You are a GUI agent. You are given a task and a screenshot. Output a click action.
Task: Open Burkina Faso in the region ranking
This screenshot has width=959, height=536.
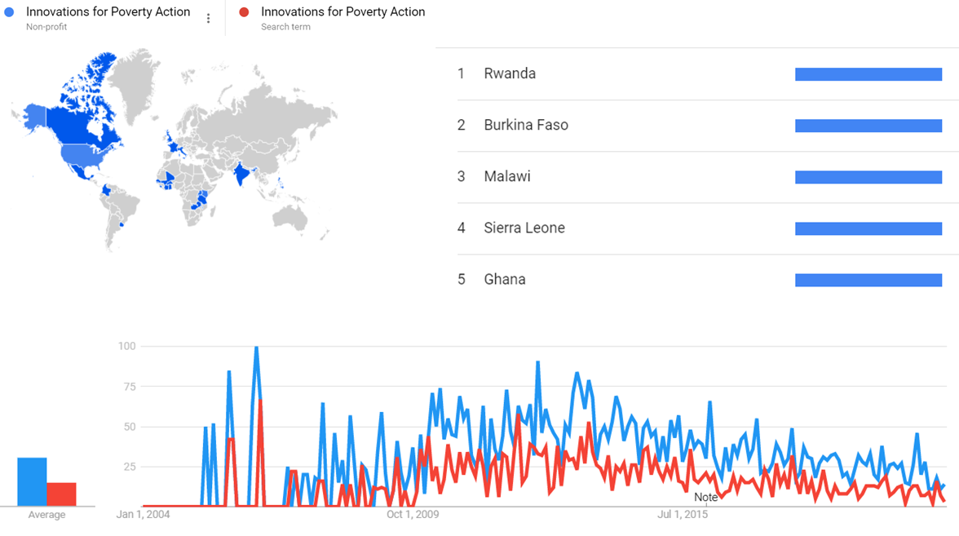[x=526, y=125]
